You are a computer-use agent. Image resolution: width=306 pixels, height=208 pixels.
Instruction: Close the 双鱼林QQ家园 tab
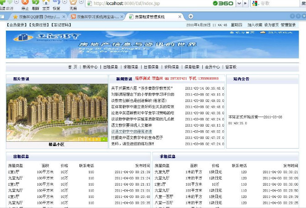click(63, 17)
